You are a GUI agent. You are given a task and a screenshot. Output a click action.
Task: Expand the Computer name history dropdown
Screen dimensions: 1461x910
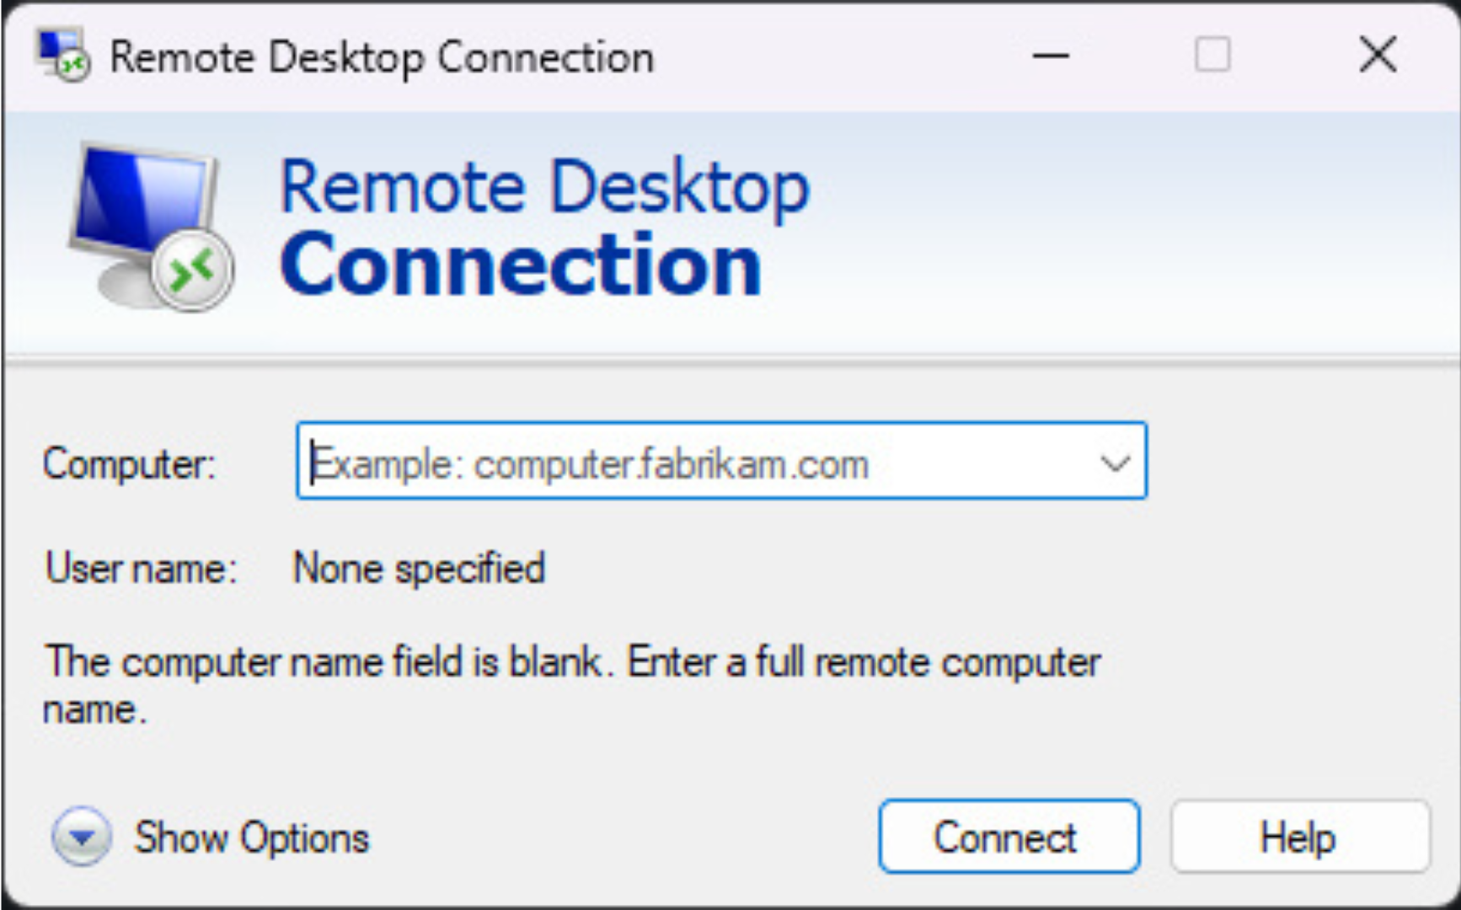pos(1114,462)
